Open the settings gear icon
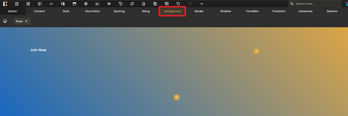This screenshot has height=116, width=348. [x=86, y=4]
